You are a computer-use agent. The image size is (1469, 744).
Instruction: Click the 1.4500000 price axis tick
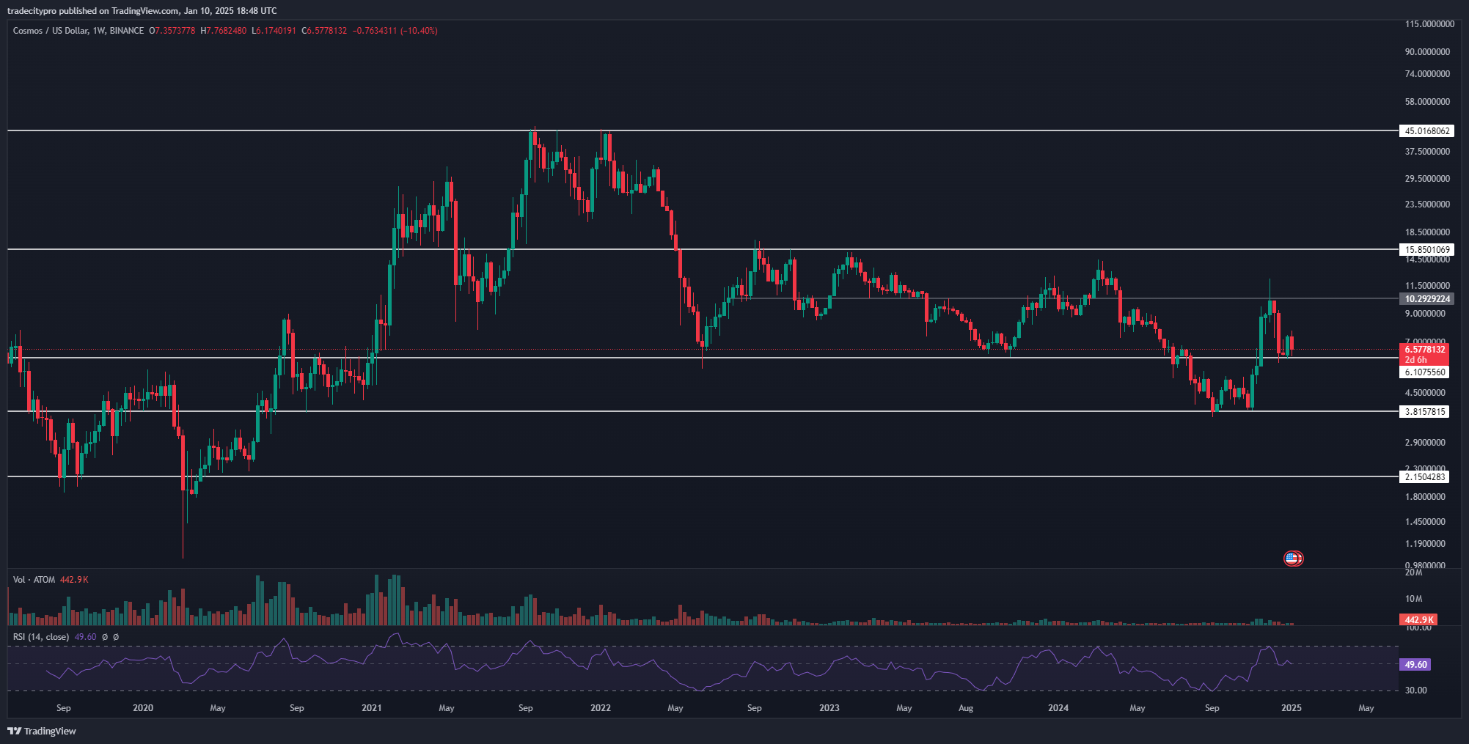pyautogui.click(x=1425, y=522)
